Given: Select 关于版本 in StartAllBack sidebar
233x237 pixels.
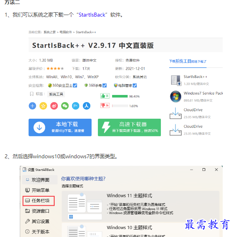Looking at the screenshot, I should tap(40, 232).
